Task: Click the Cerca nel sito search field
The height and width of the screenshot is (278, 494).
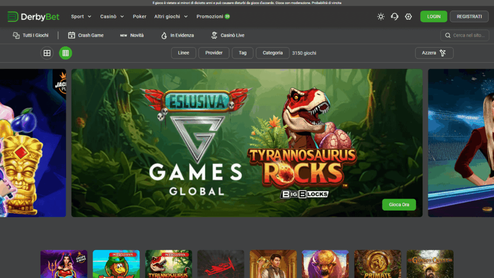Action: [467, 35]
